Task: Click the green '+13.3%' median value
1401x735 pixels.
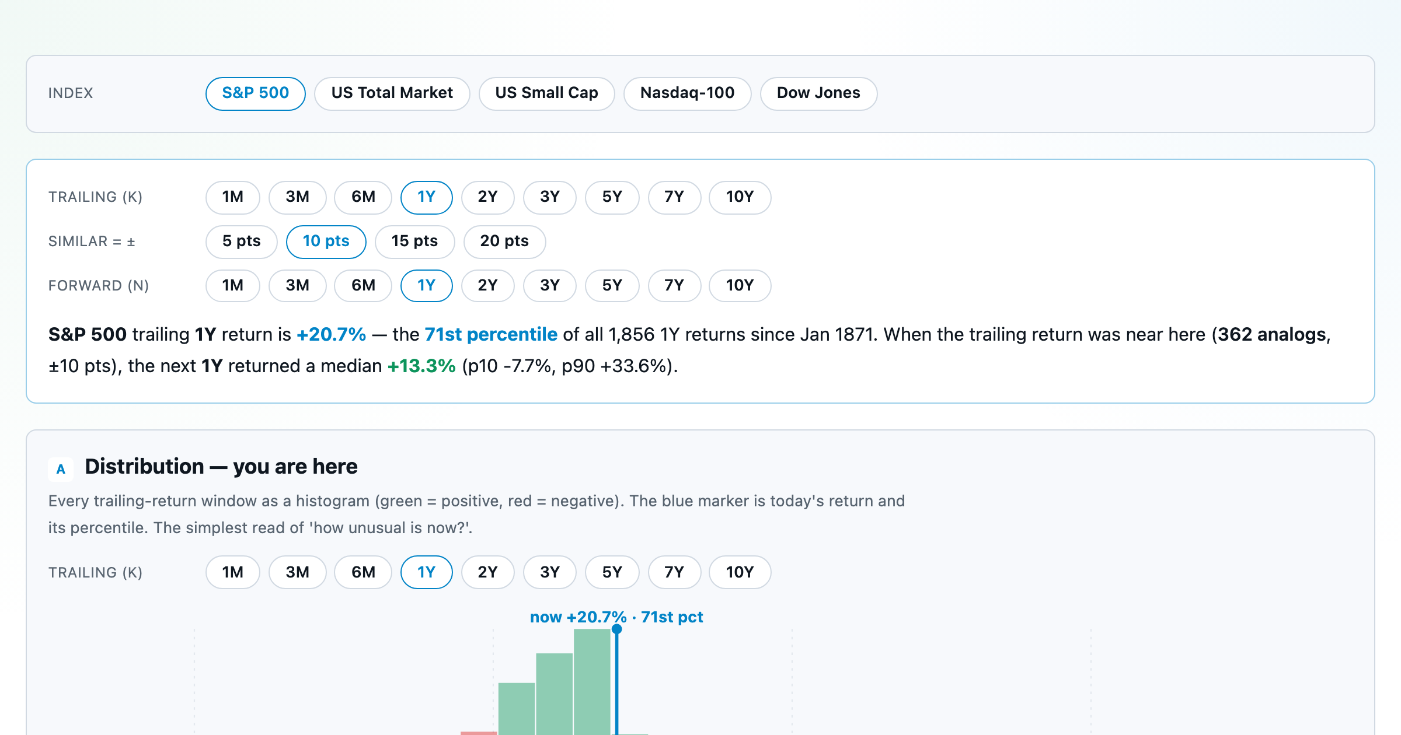Action: pyautogui.click(x=421, y=366)
